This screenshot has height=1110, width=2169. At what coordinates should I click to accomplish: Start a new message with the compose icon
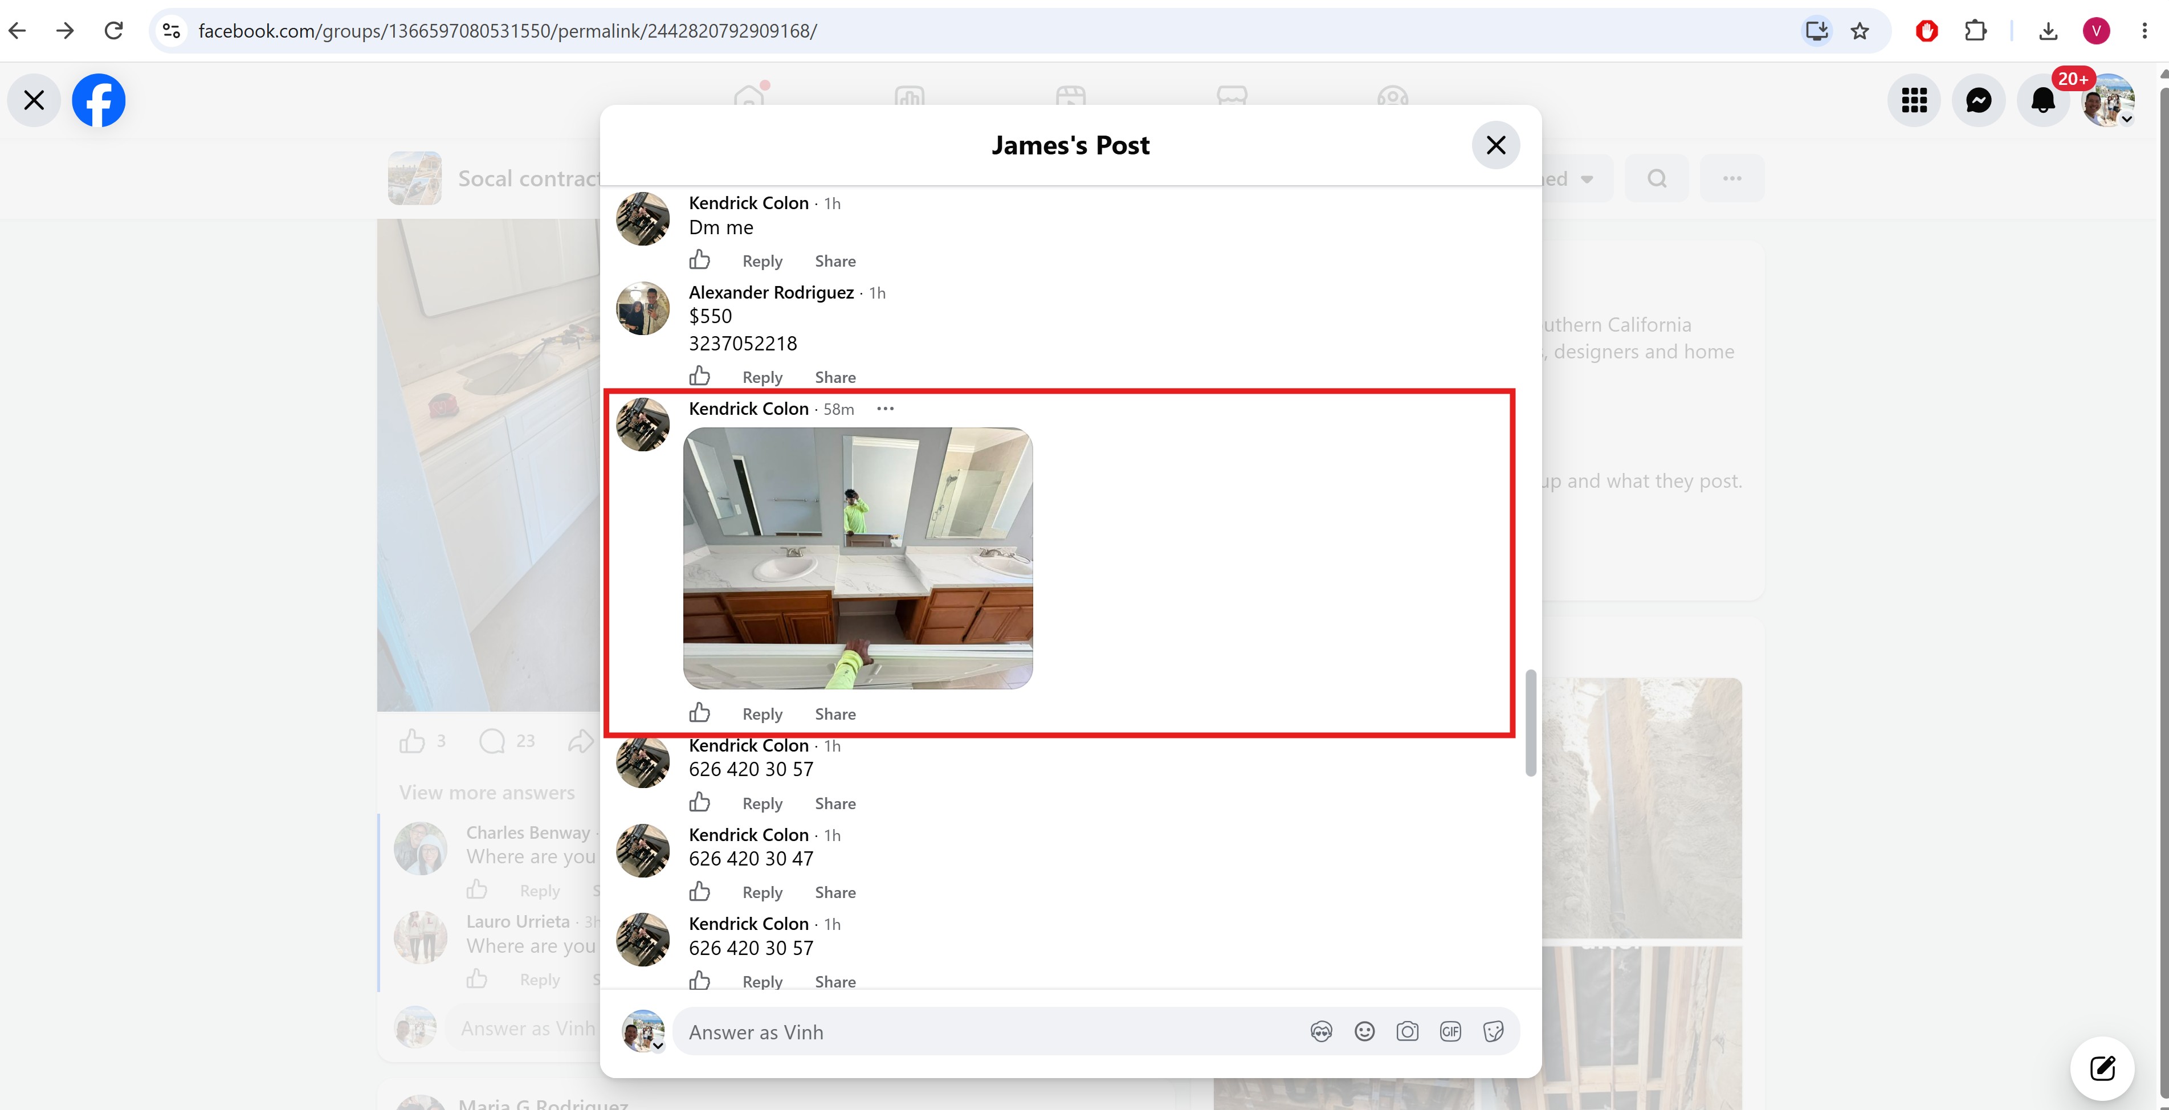click(2102, 1068)
